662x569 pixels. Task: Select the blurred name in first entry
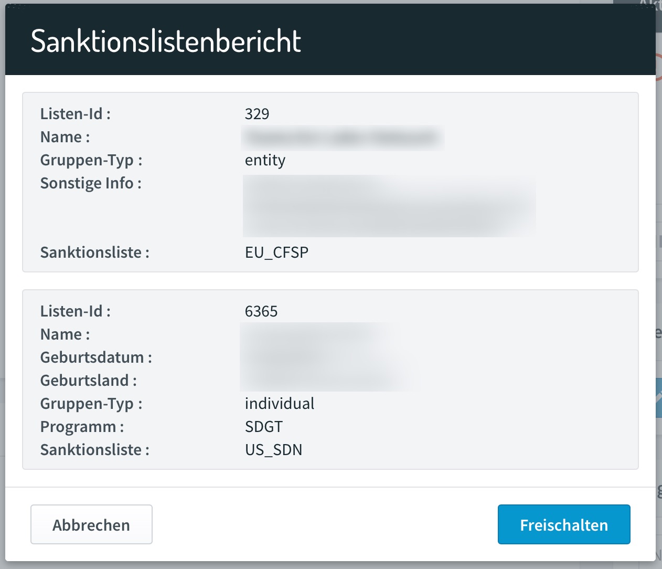[343, 138]
